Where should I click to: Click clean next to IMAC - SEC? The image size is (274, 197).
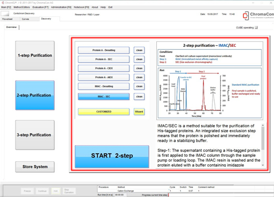139,97
